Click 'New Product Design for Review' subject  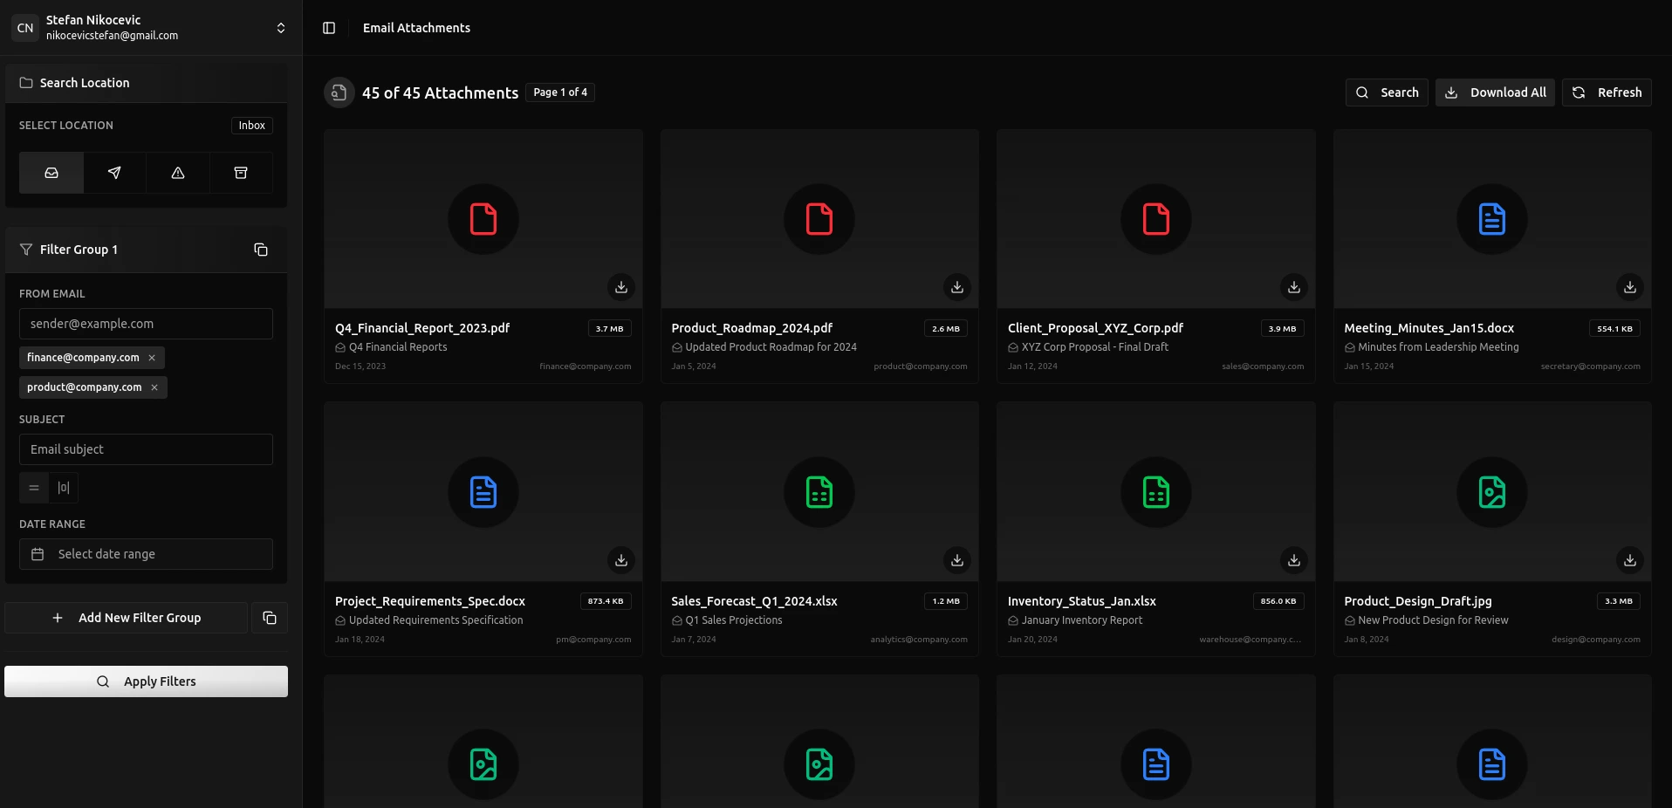(x=1433, y=620)
